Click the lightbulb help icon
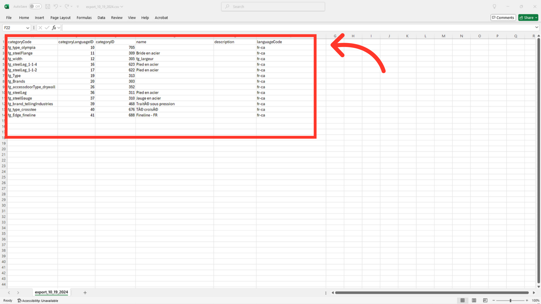 (x=494, y=6)
